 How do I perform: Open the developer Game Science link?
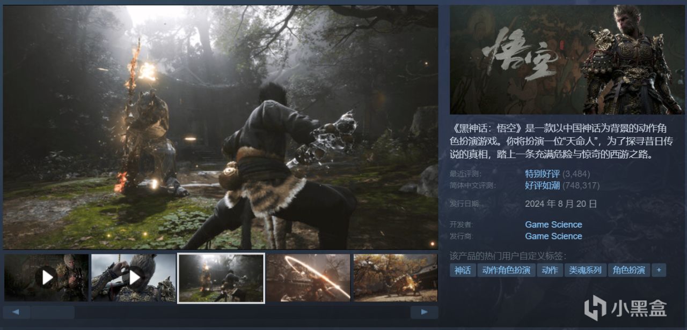[x=553, y=224]
